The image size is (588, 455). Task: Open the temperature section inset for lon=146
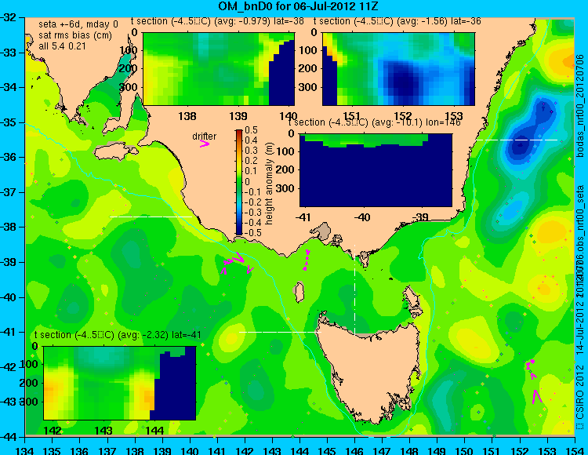click(x=376, y=170)
